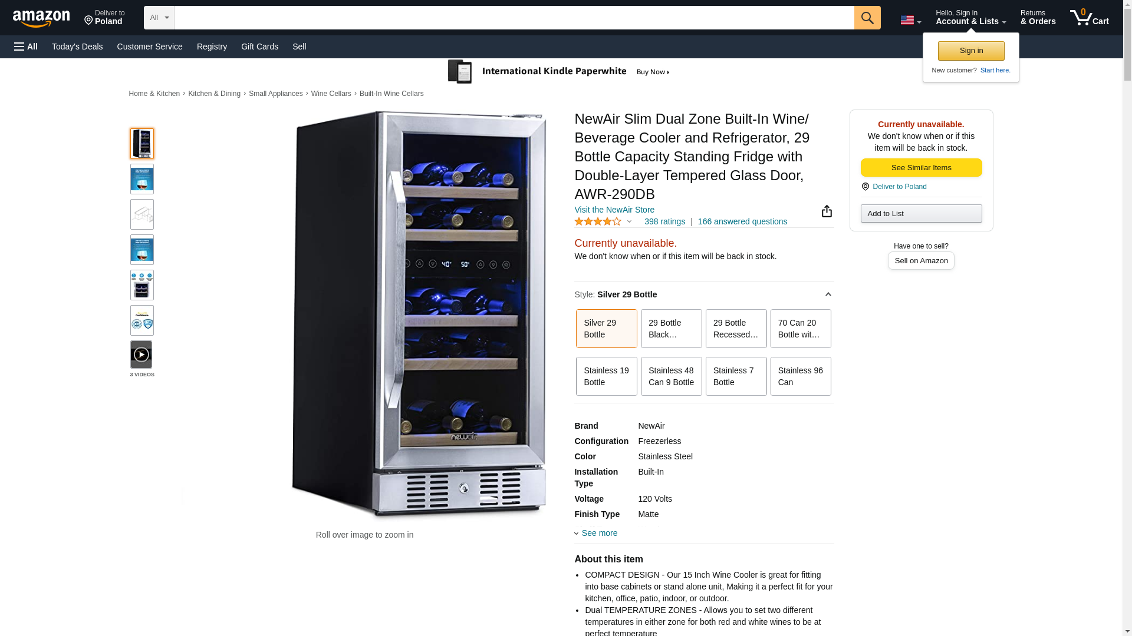This screenshot has width=1132, height=636.
Task: Play the product videos thumbnail
Action: (x=141, y=355)
